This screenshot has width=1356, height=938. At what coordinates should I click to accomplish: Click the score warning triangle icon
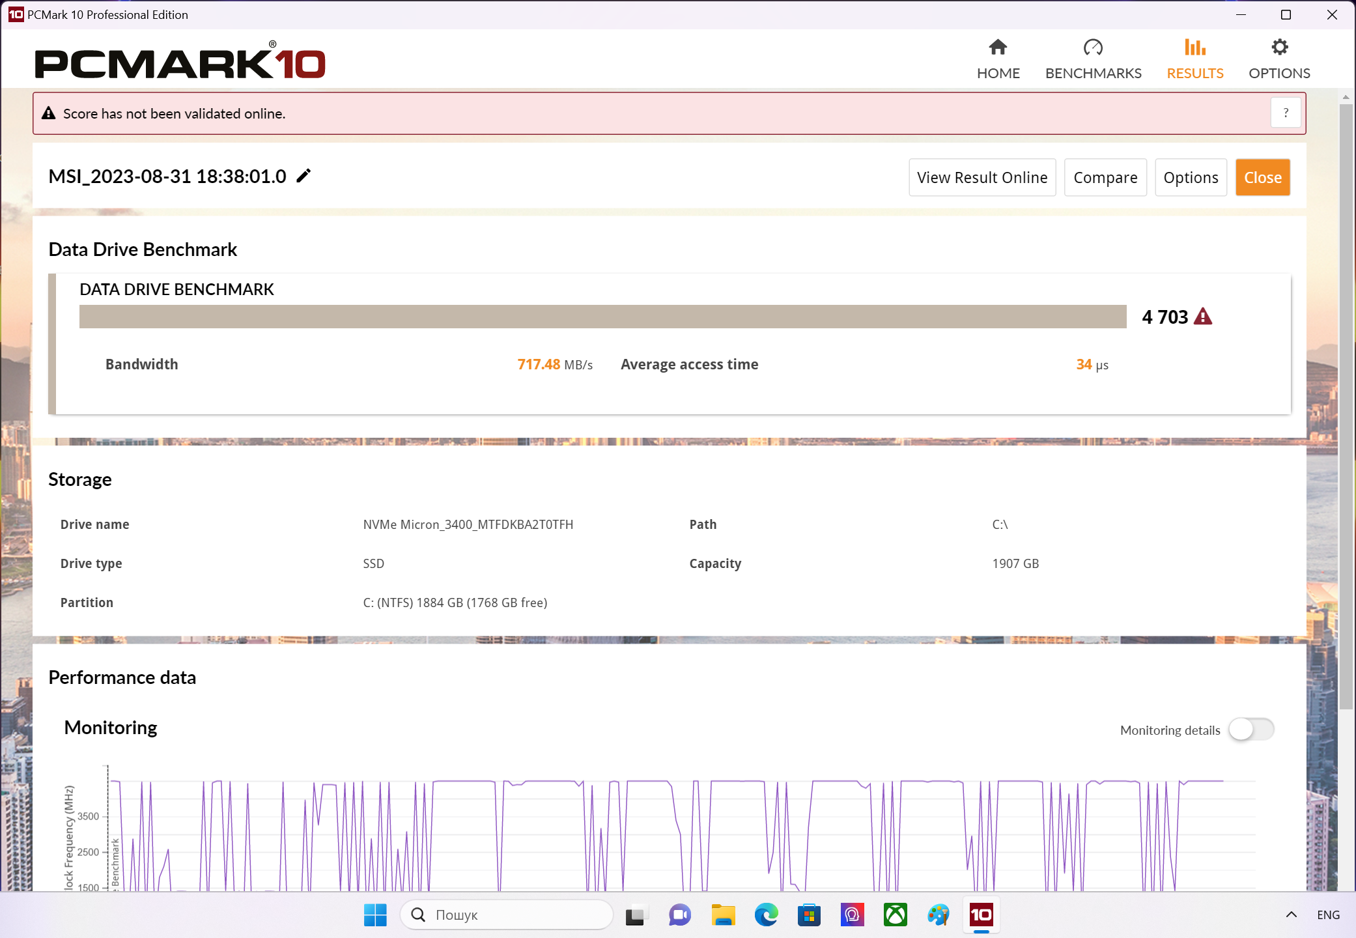coord(1203,317)
